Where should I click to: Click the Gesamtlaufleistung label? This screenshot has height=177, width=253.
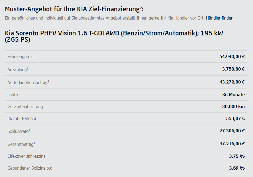coord(25,106)
